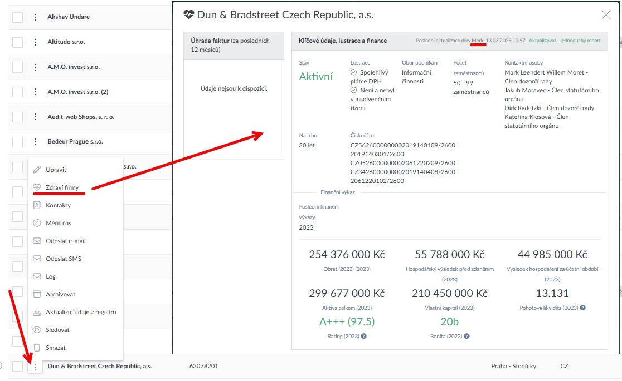This screenshot has height=381, width=622.
Task: Click the help icon beside Pohotová likvidita
Action: 582,308
